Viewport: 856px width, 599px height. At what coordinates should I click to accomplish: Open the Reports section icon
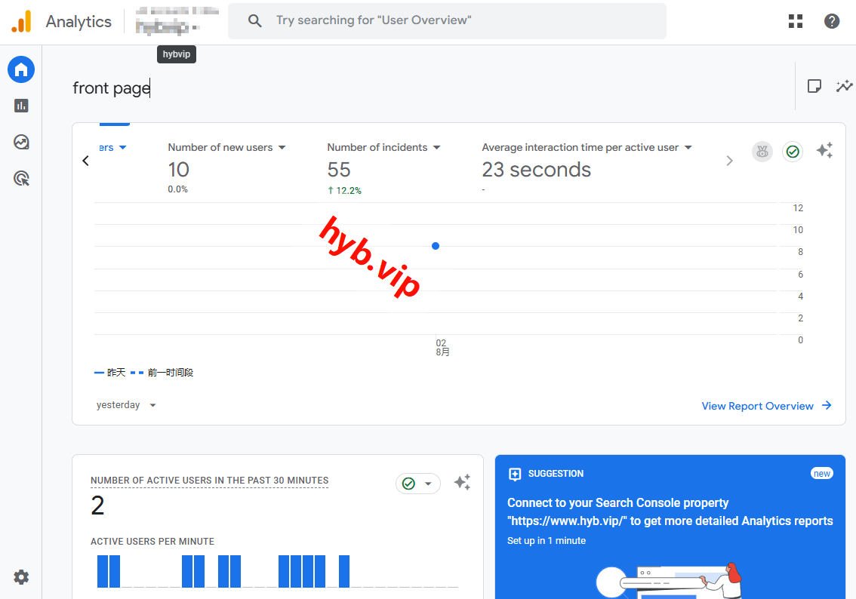[20, 106]
